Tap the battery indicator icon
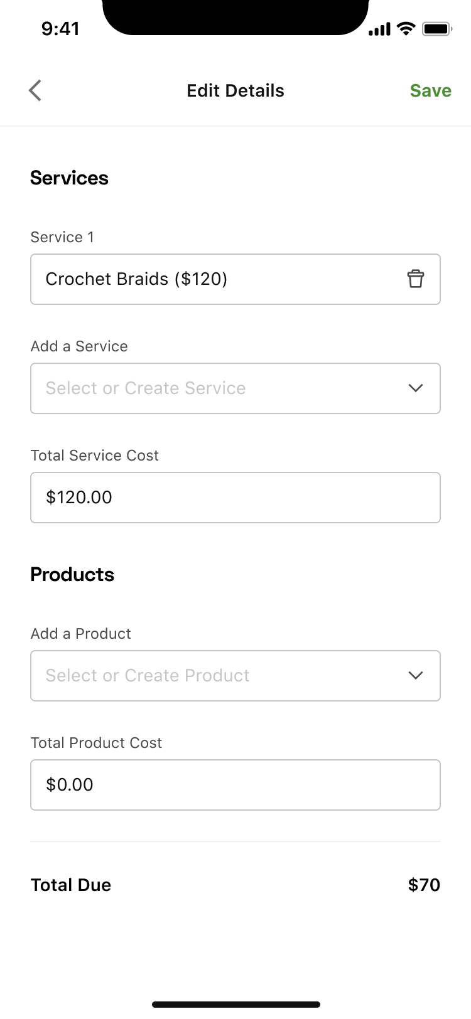471x1019 pixels. (436, 29)
